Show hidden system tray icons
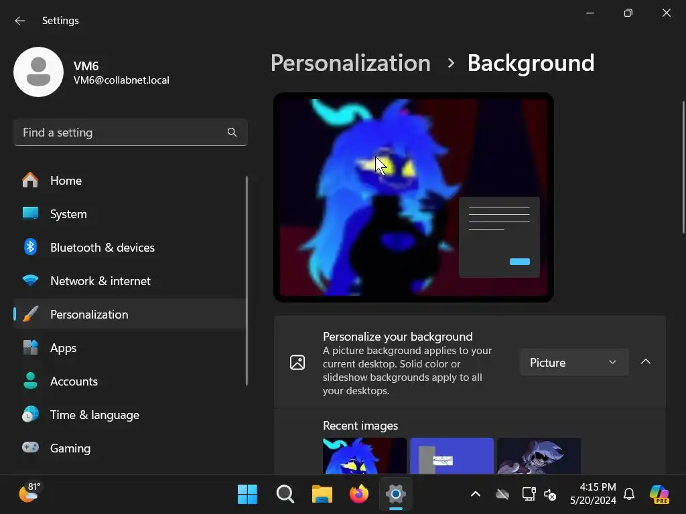 coord(476,495)
